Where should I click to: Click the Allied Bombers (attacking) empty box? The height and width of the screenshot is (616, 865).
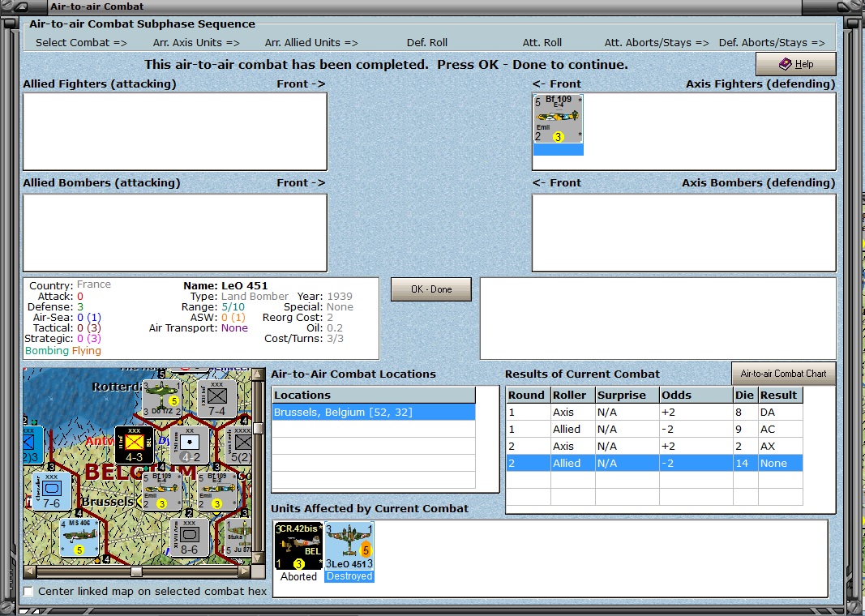tap(175, 233)
